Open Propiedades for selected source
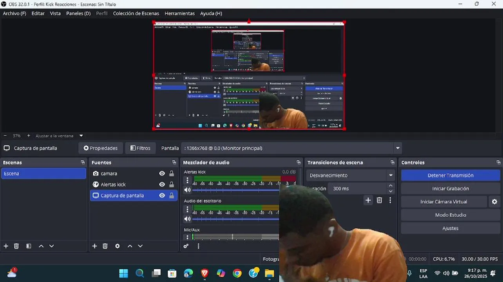This screenshot has height=282, width=503. [x=101, y=148]
